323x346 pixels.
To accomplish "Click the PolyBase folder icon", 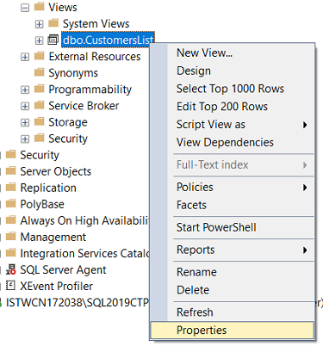I will tap(11, 203).
